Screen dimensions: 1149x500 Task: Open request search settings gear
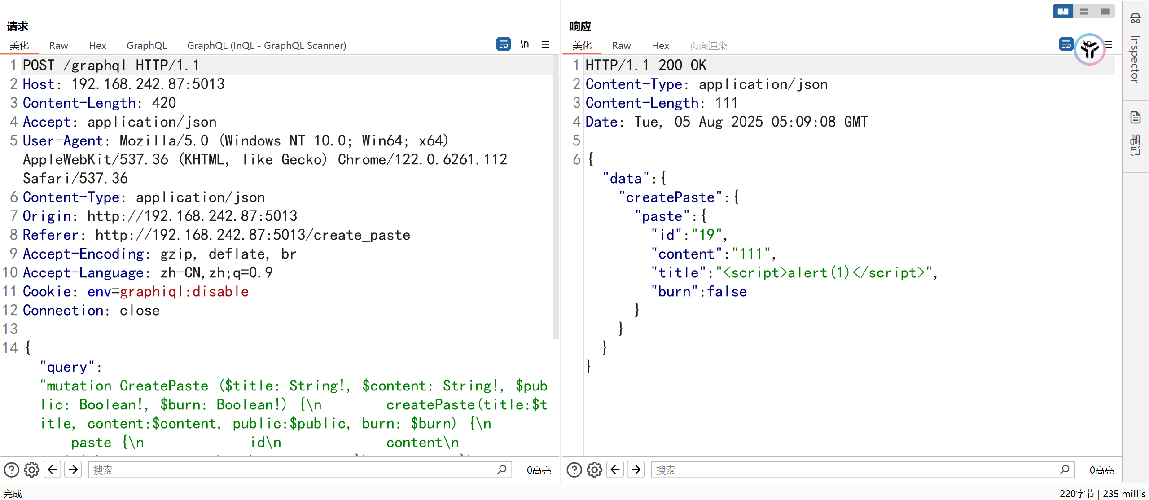click(31, 470)
